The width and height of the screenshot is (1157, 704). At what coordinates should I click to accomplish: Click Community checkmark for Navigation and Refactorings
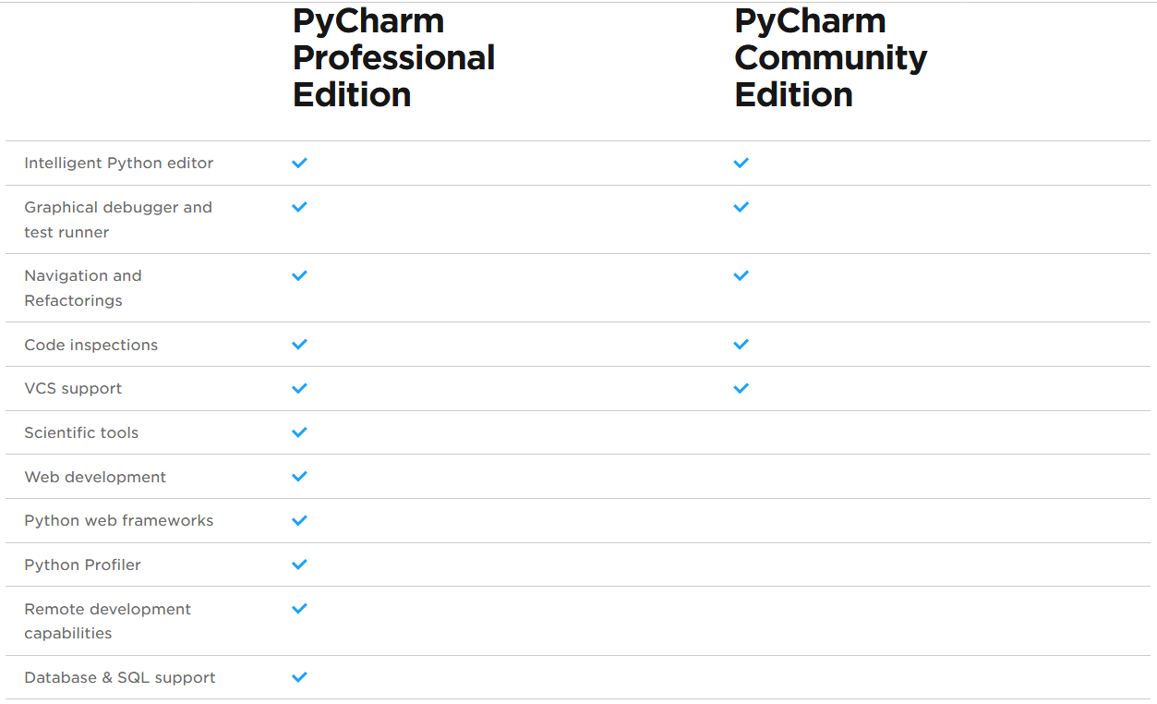click(741, 275)
